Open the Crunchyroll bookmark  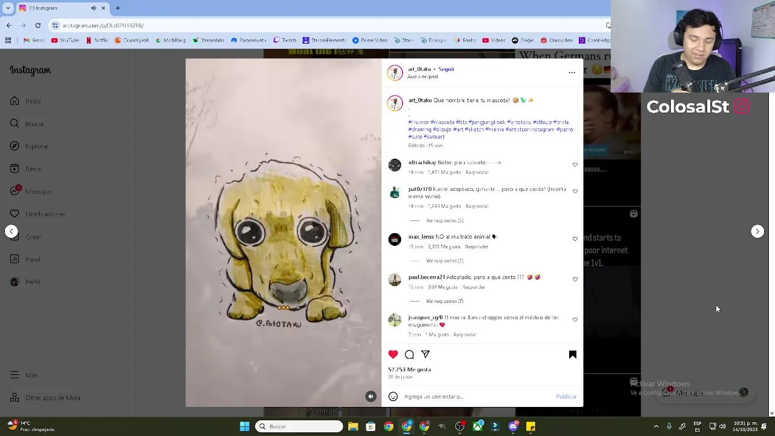point(131,41)
